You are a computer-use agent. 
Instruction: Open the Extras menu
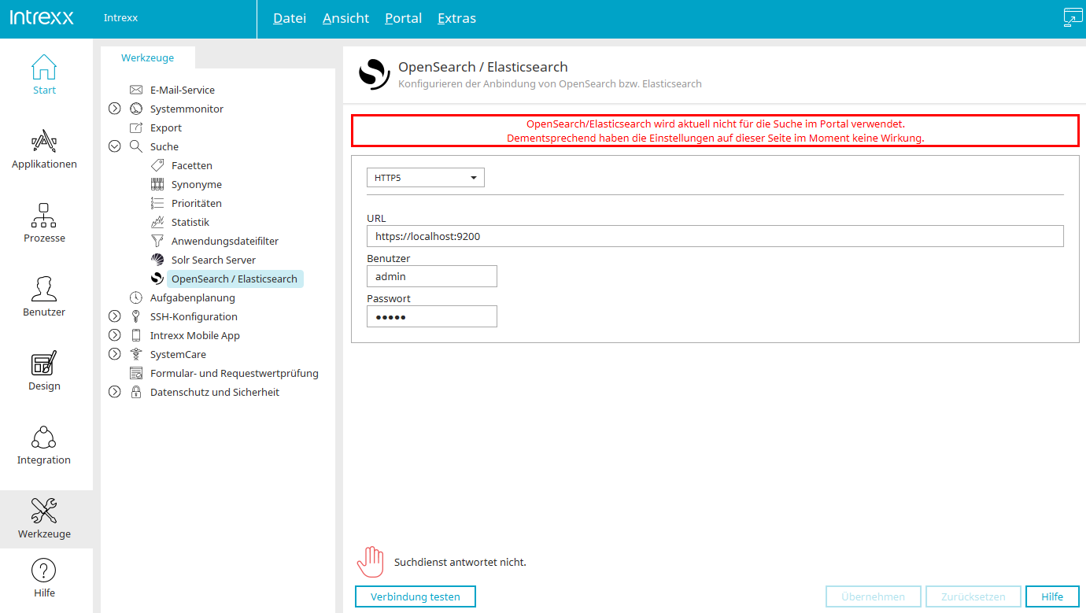pos(456,18)
